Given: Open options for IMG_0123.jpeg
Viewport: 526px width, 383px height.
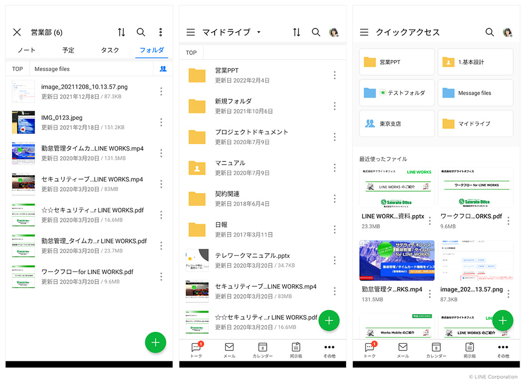Looking at the screenshot, I should pos(161,123).
